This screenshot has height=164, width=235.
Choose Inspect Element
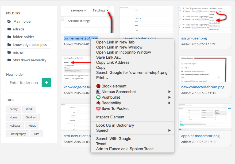pos(110,117)
